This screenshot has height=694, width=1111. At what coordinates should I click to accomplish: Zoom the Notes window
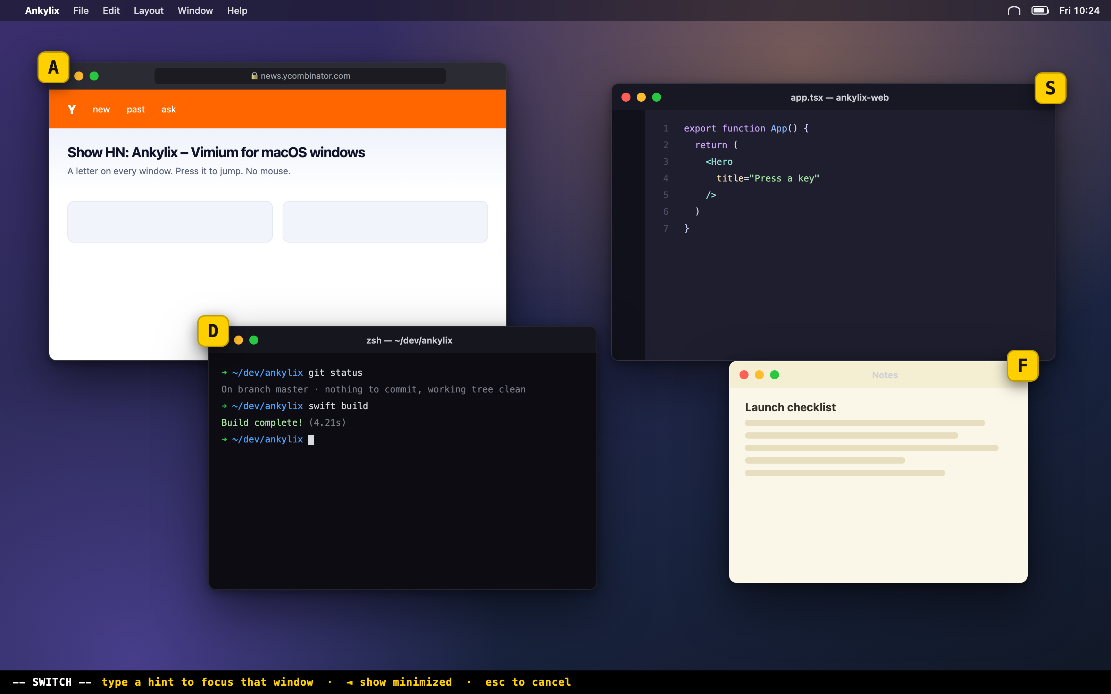pos(775,375)
